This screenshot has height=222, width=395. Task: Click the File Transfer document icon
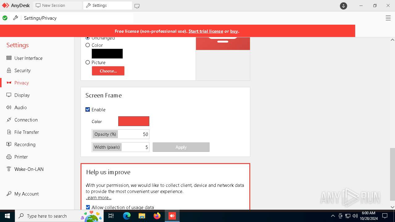pyautogui.click(x=9, y=132)
